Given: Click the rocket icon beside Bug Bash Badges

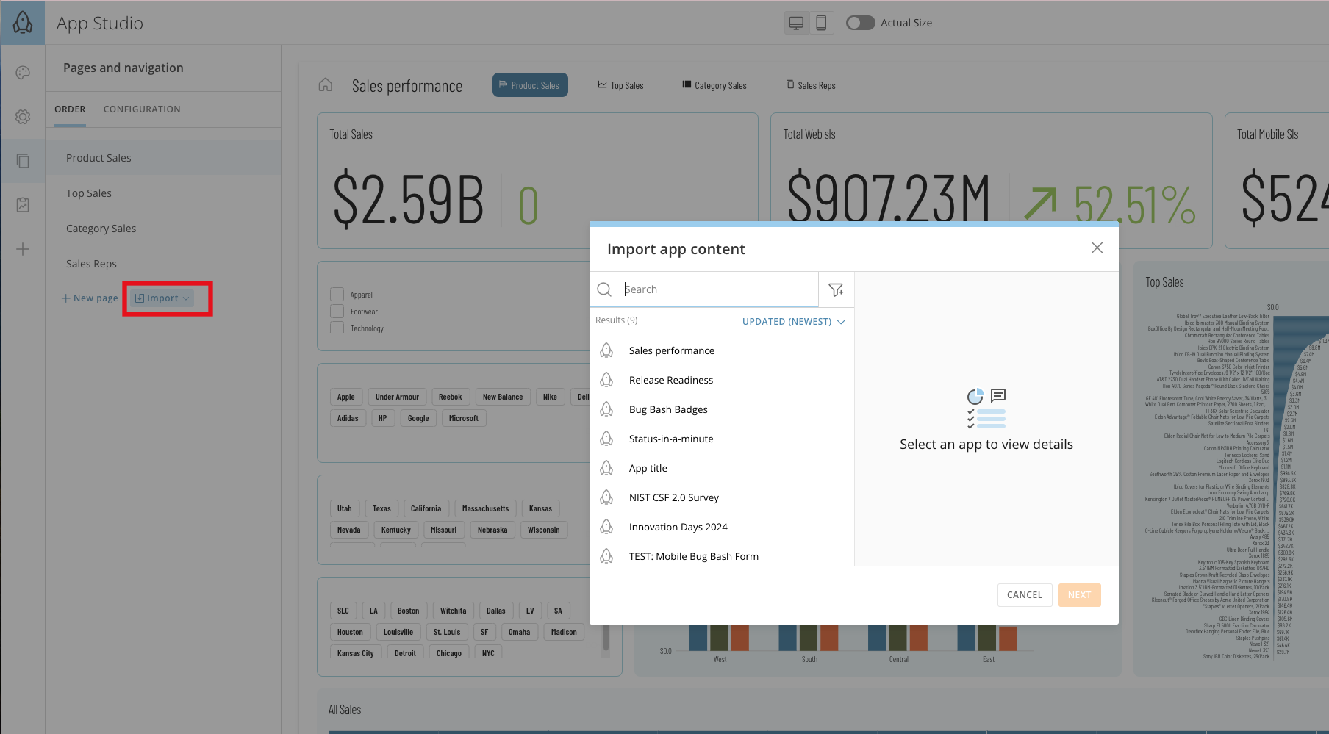Looking at the screenshot, I should click(606, 409).
